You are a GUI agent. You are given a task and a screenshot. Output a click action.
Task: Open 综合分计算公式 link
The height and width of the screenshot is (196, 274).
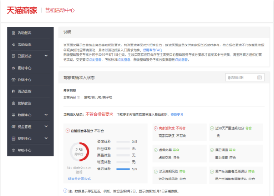(x=79, y=179)
